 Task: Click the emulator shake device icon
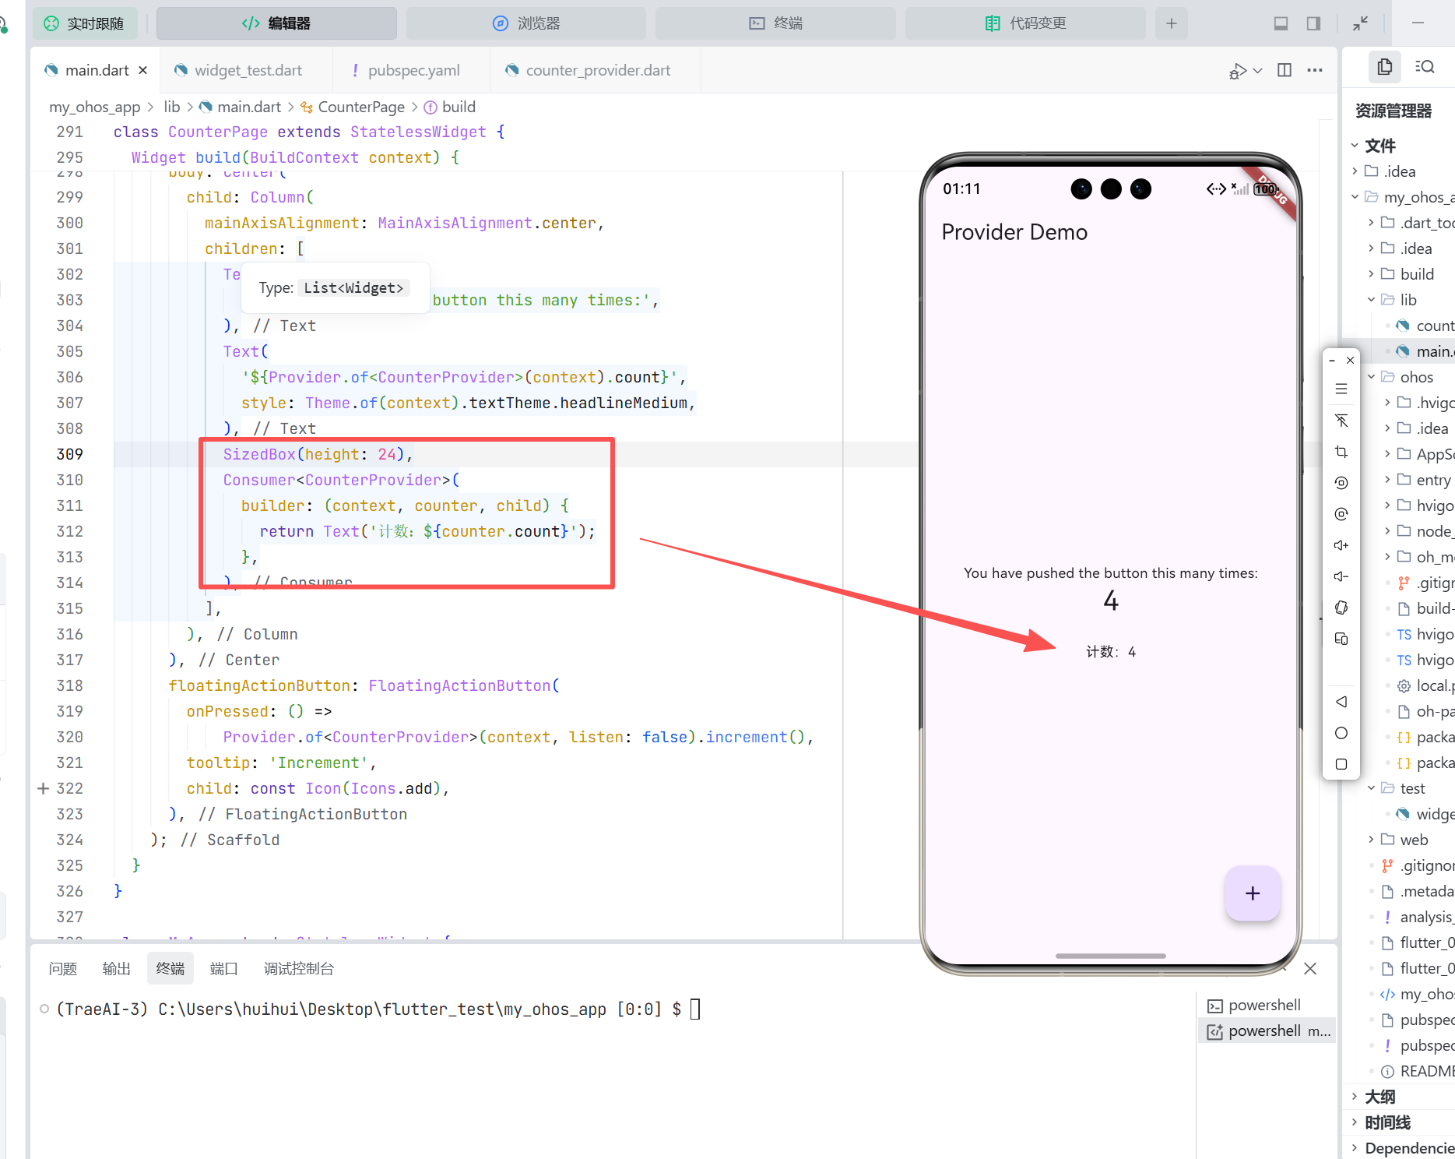coord(1341,608)
